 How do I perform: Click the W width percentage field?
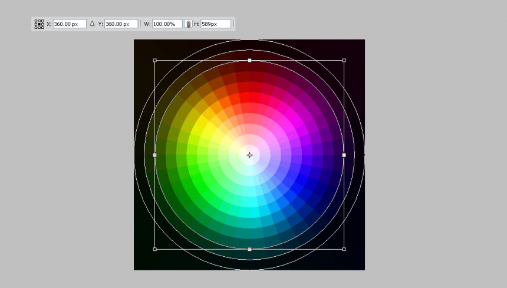pos(167,24)
